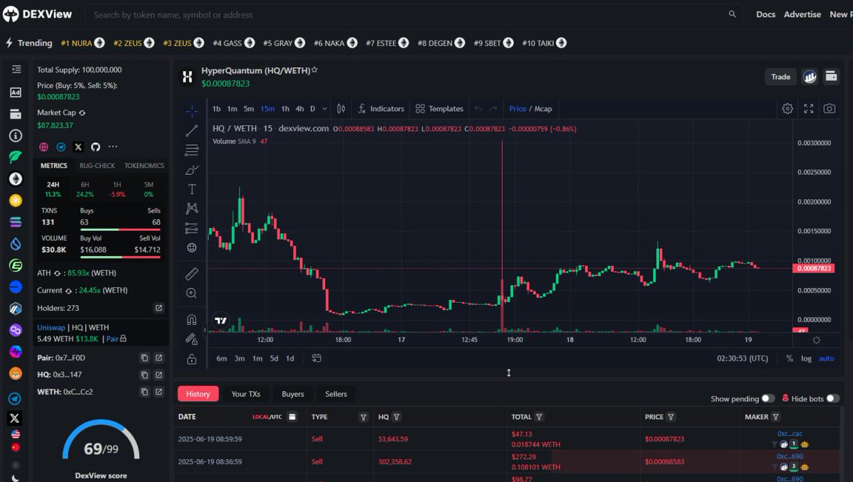Copy the Pair address 0x7...F0D

pyautogui.click(x=144, y=358)
